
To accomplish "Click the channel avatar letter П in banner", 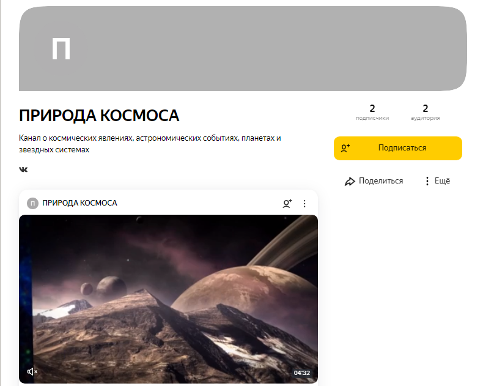I will 61,48.
